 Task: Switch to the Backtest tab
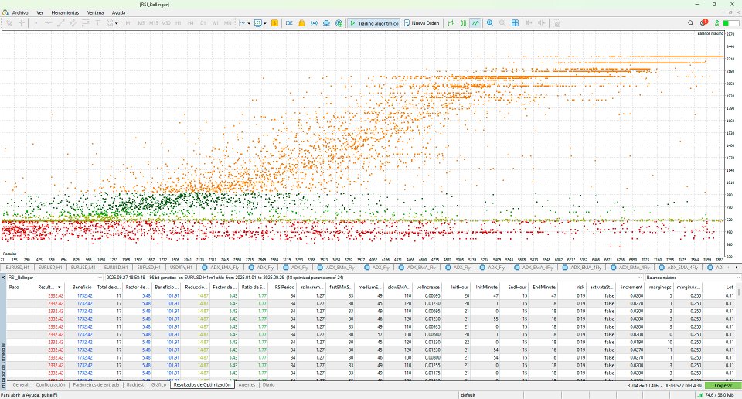coord(134,384)
